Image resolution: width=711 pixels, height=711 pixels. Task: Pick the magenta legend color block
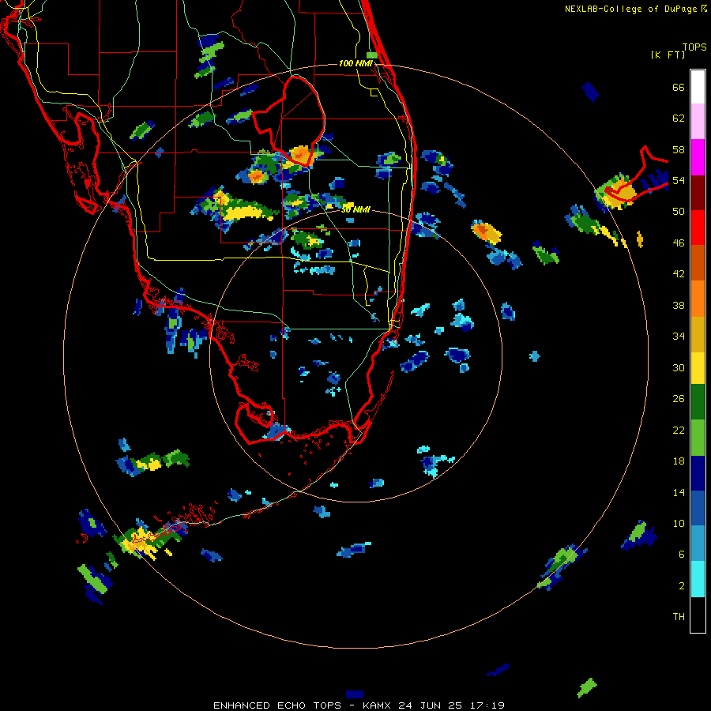pos(698,157)
